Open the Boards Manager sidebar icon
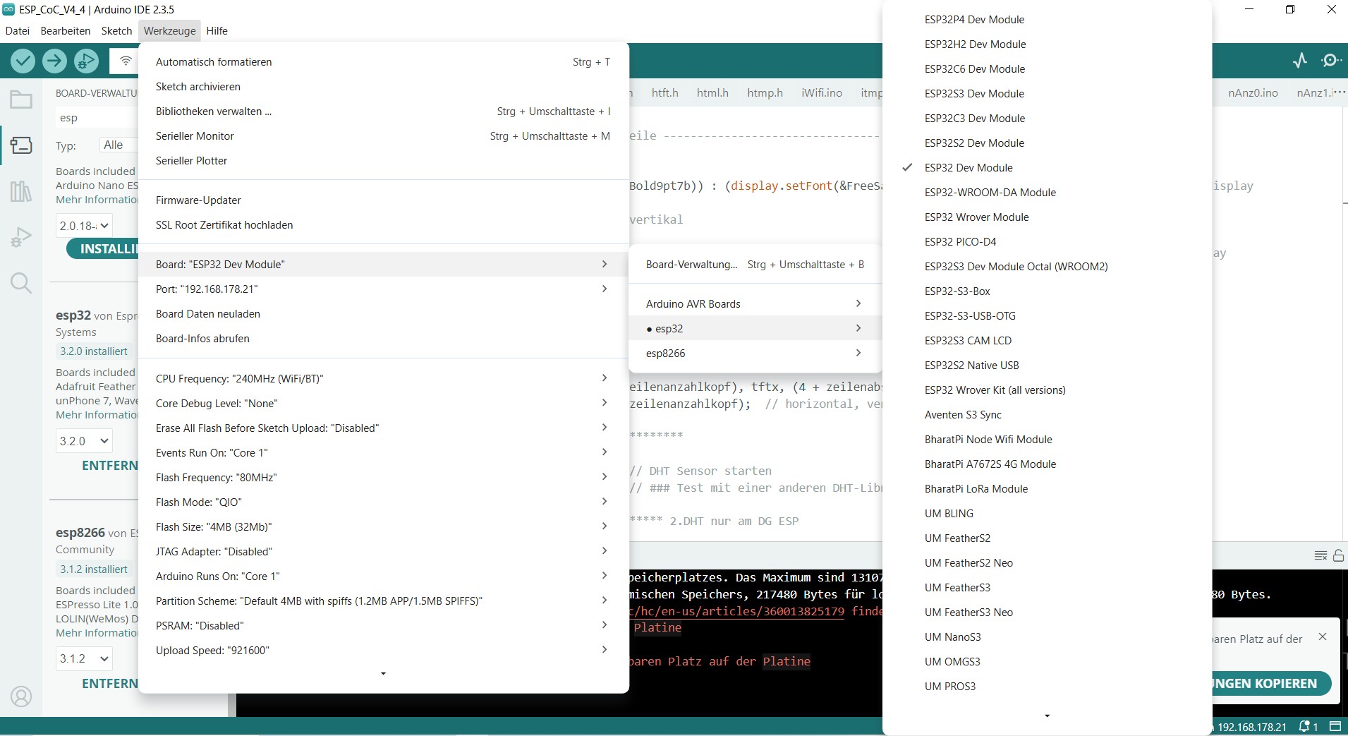 click(x=21, y=145)
